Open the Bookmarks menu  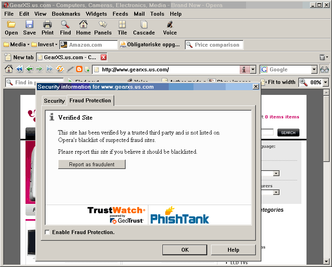pos(66,14)
